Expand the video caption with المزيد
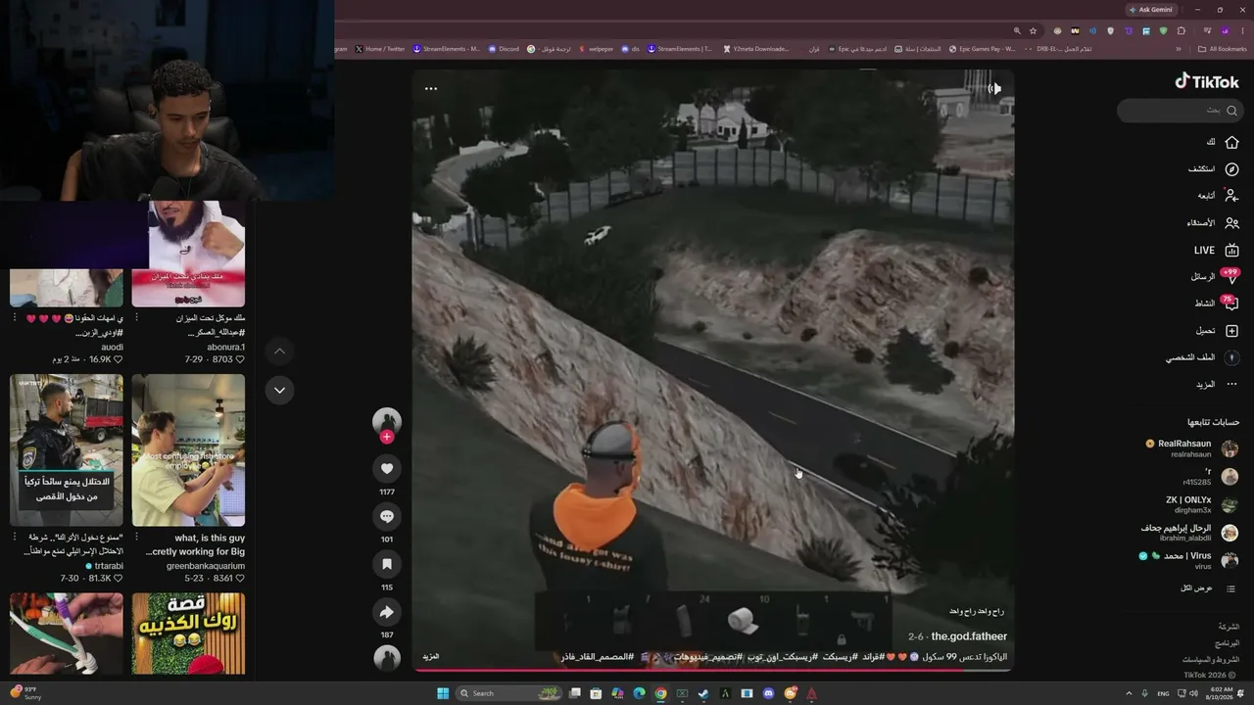 click(431, 656)
